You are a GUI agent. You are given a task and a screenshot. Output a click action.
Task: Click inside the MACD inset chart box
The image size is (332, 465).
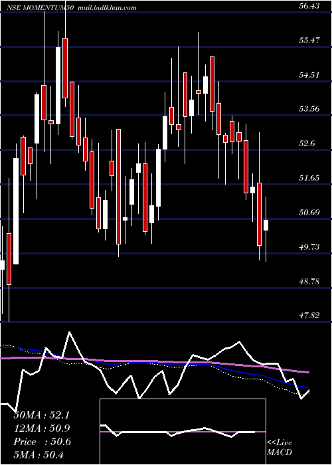point(183,432)
